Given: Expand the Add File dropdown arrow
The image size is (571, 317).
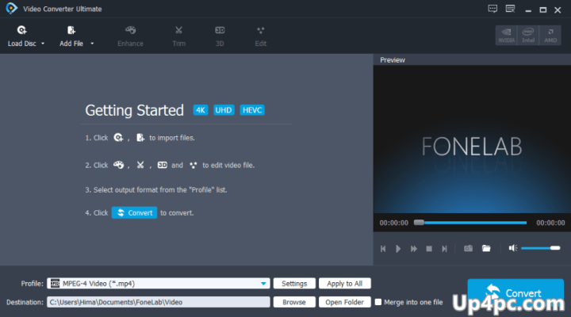Looking at the screenshot, I should pyautogui.click(x=92, y=44).
